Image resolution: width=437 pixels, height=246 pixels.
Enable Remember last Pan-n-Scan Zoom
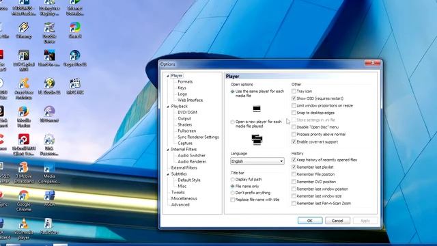[294, 204]
